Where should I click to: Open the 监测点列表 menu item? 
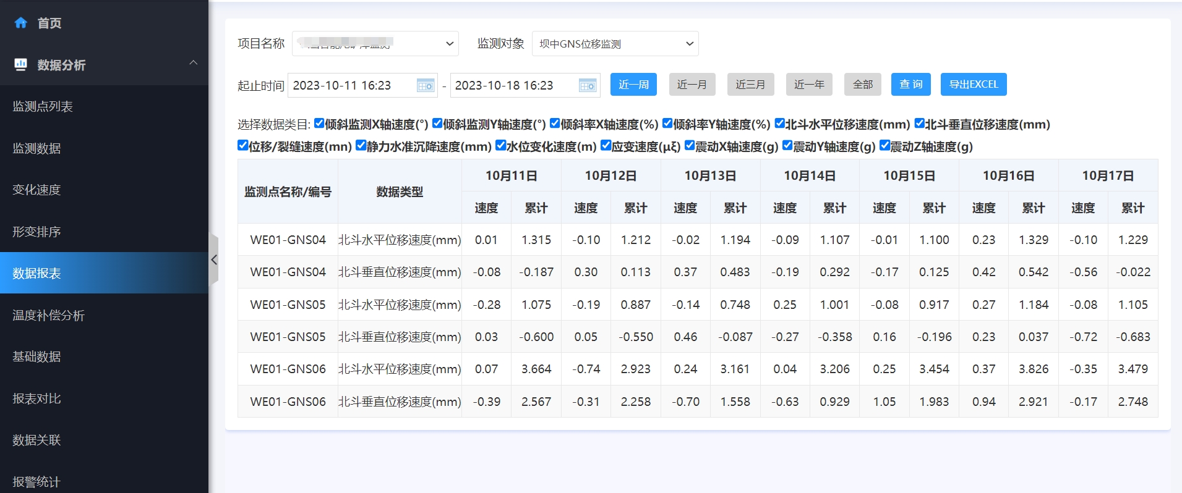(104, 106)
